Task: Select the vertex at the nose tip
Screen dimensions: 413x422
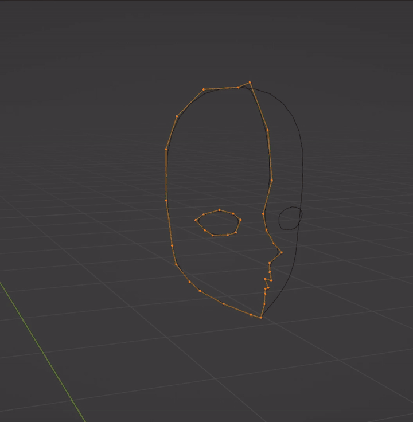Action: pos(281,252)
